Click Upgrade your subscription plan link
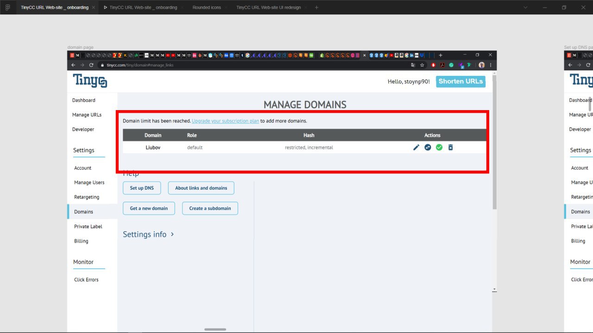The image size is (593, 333). 225,121
